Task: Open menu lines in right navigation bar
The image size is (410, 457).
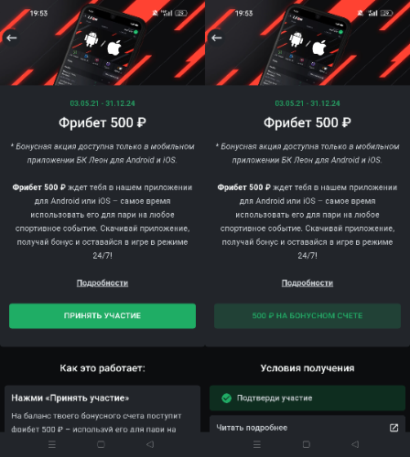Action: [x=257, y=444]
